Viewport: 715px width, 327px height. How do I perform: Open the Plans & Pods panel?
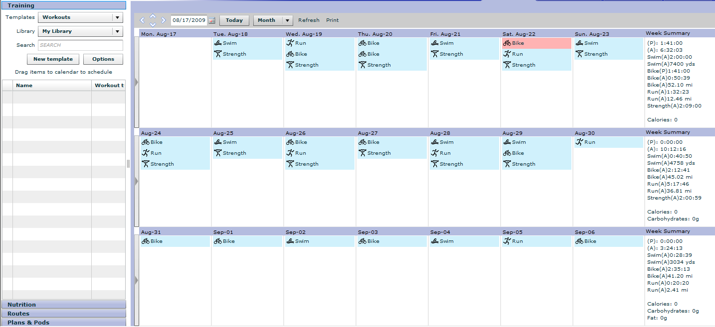pos(64,323)
